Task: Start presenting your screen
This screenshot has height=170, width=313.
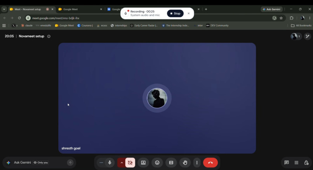Action: tap(143, 163)
